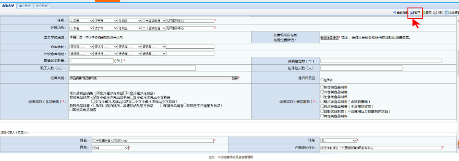Open the 营业执照 tab
The width and height of the screenshot is (459, 161).
tap(25, 6)
